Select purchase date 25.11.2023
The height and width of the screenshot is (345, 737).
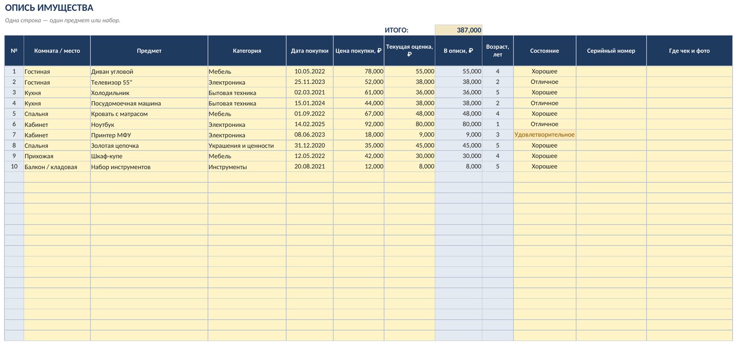310,82
